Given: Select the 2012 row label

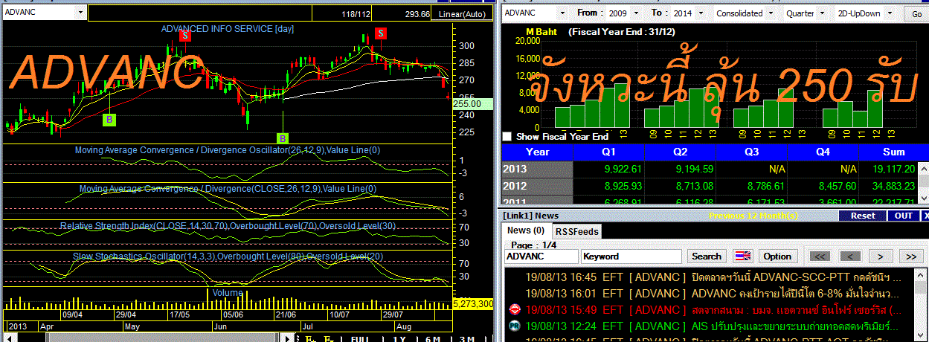Looking at the screenshot, I should (538, 187).
